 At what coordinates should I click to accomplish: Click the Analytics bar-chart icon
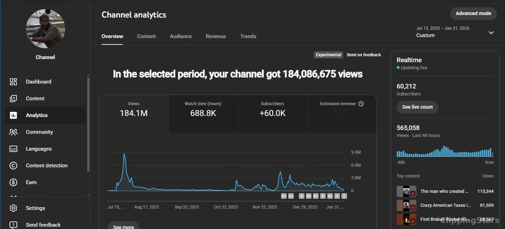(13, 115)
